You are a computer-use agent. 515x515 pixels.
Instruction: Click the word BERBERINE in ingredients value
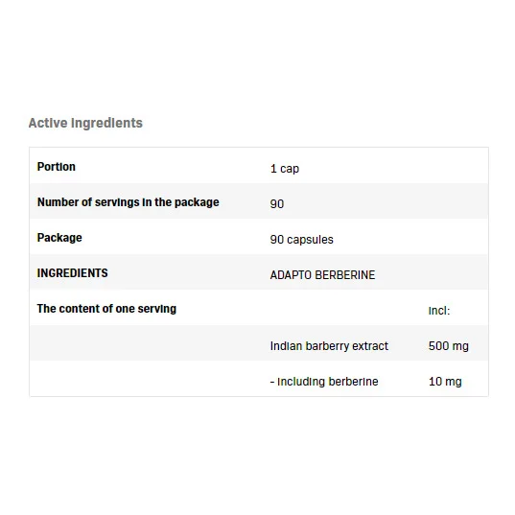tap(345, 275)
